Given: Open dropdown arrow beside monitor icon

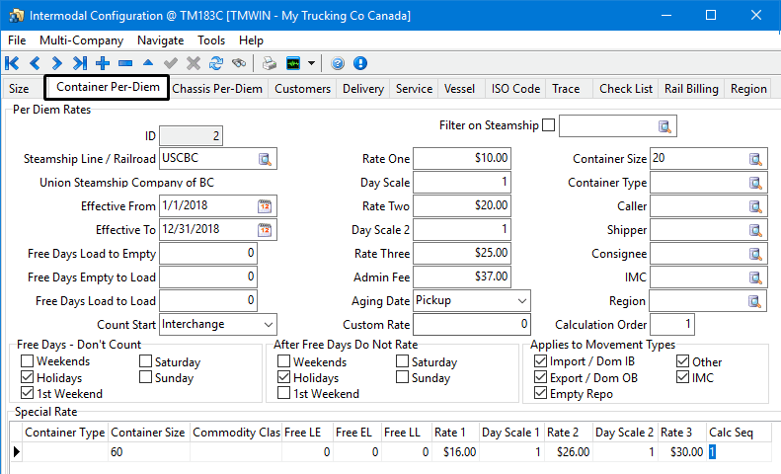Looking at the screenshot, I should (312, 63).
